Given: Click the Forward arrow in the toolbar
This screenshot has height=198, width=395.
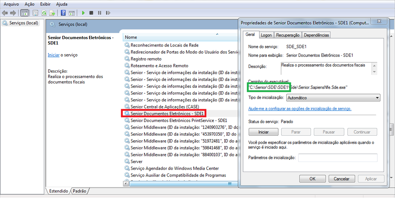Looking at the screenshot, I should pyautogui.click(x=13, y=13).
